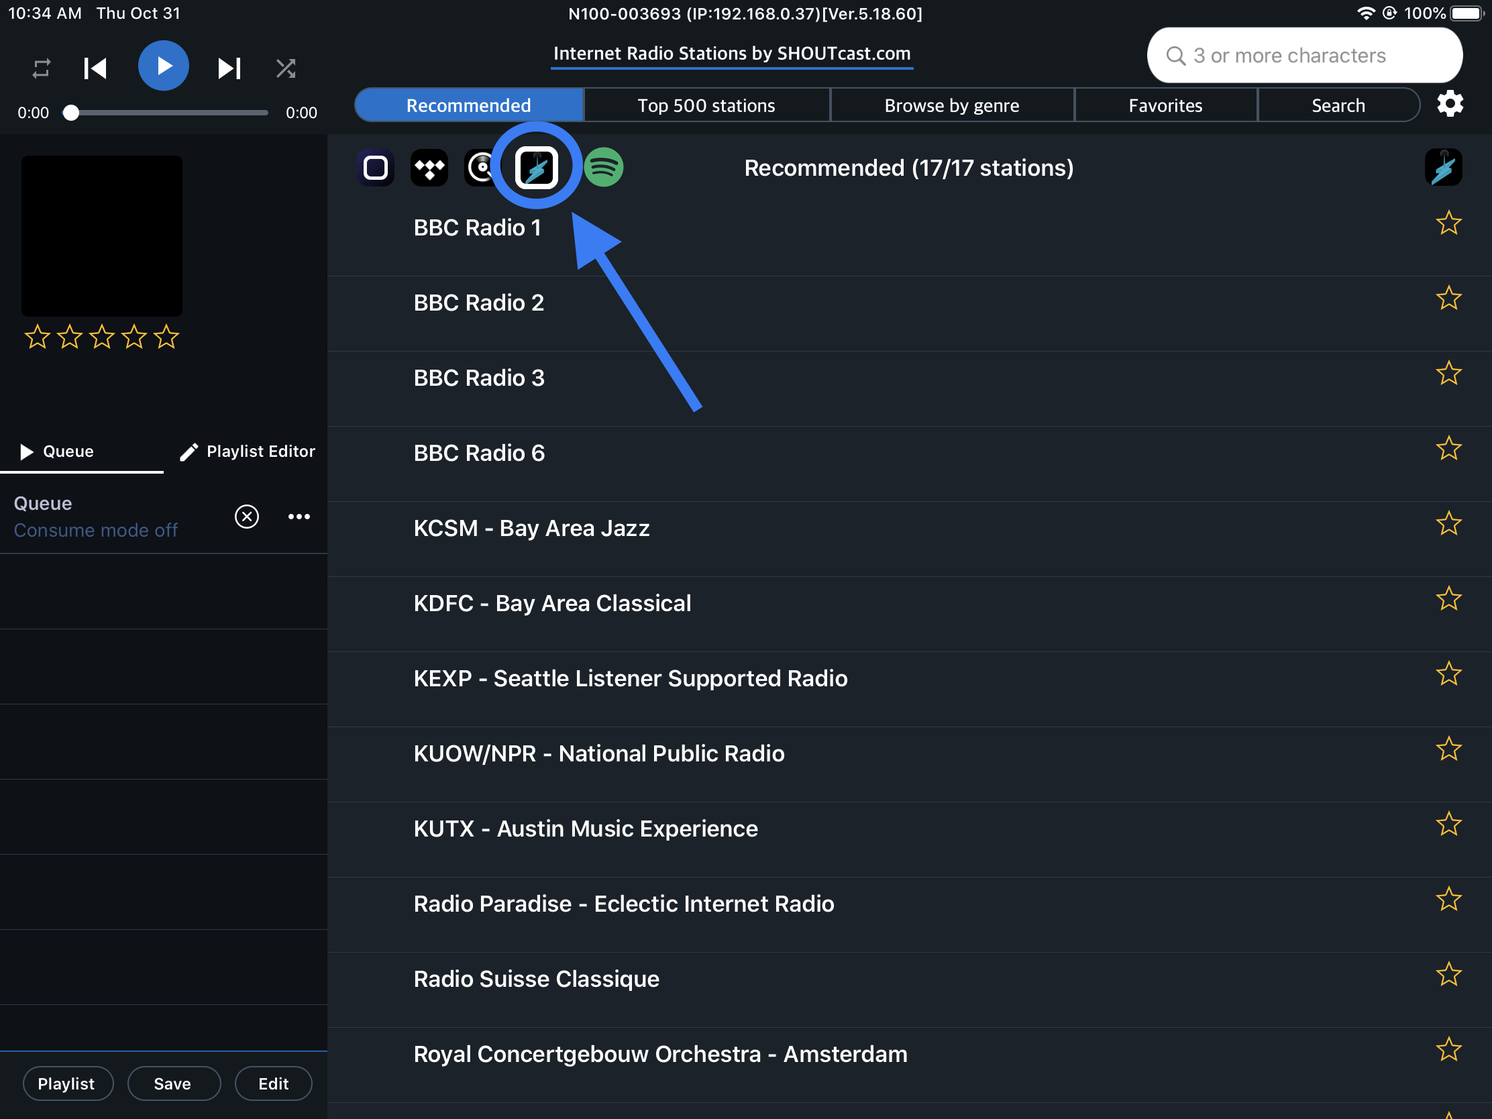This screenshot has width=1492, height=1119.
Task: Favorite BBC Radio 2 with its star
Action: click(1448, 298)
